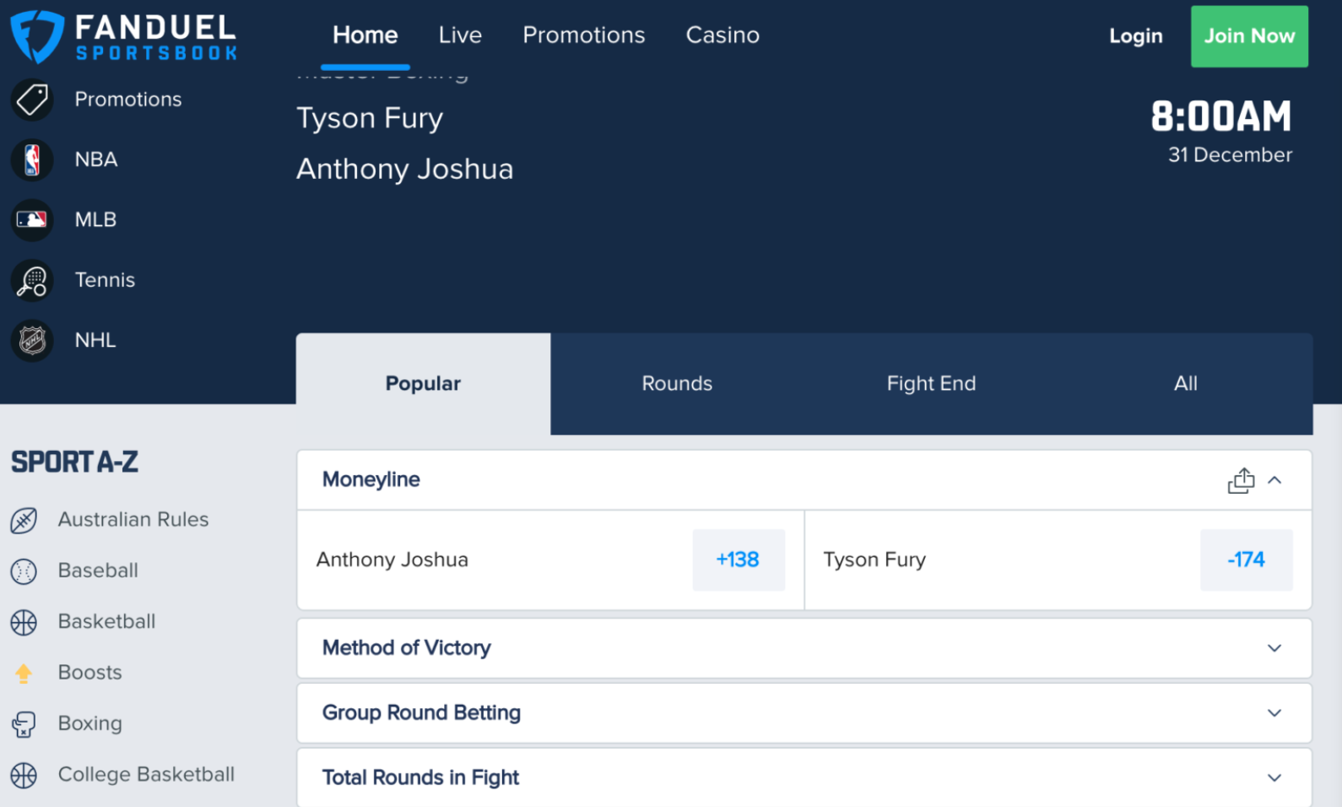The height and width of the screenshot is (807, 1342).
Task: Click the Tennis racket icon
Action: tap(32, 280)
